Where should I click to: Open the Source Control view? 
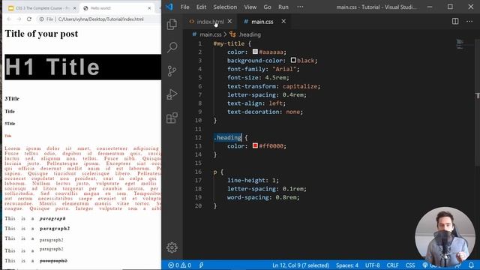coord(172,71)
